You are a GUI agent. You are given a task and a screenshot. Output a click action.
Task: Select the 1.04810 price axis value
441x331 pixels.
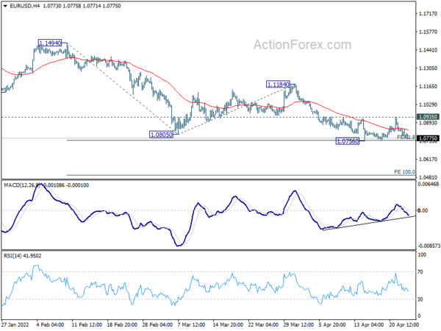[x=428, y=177]
